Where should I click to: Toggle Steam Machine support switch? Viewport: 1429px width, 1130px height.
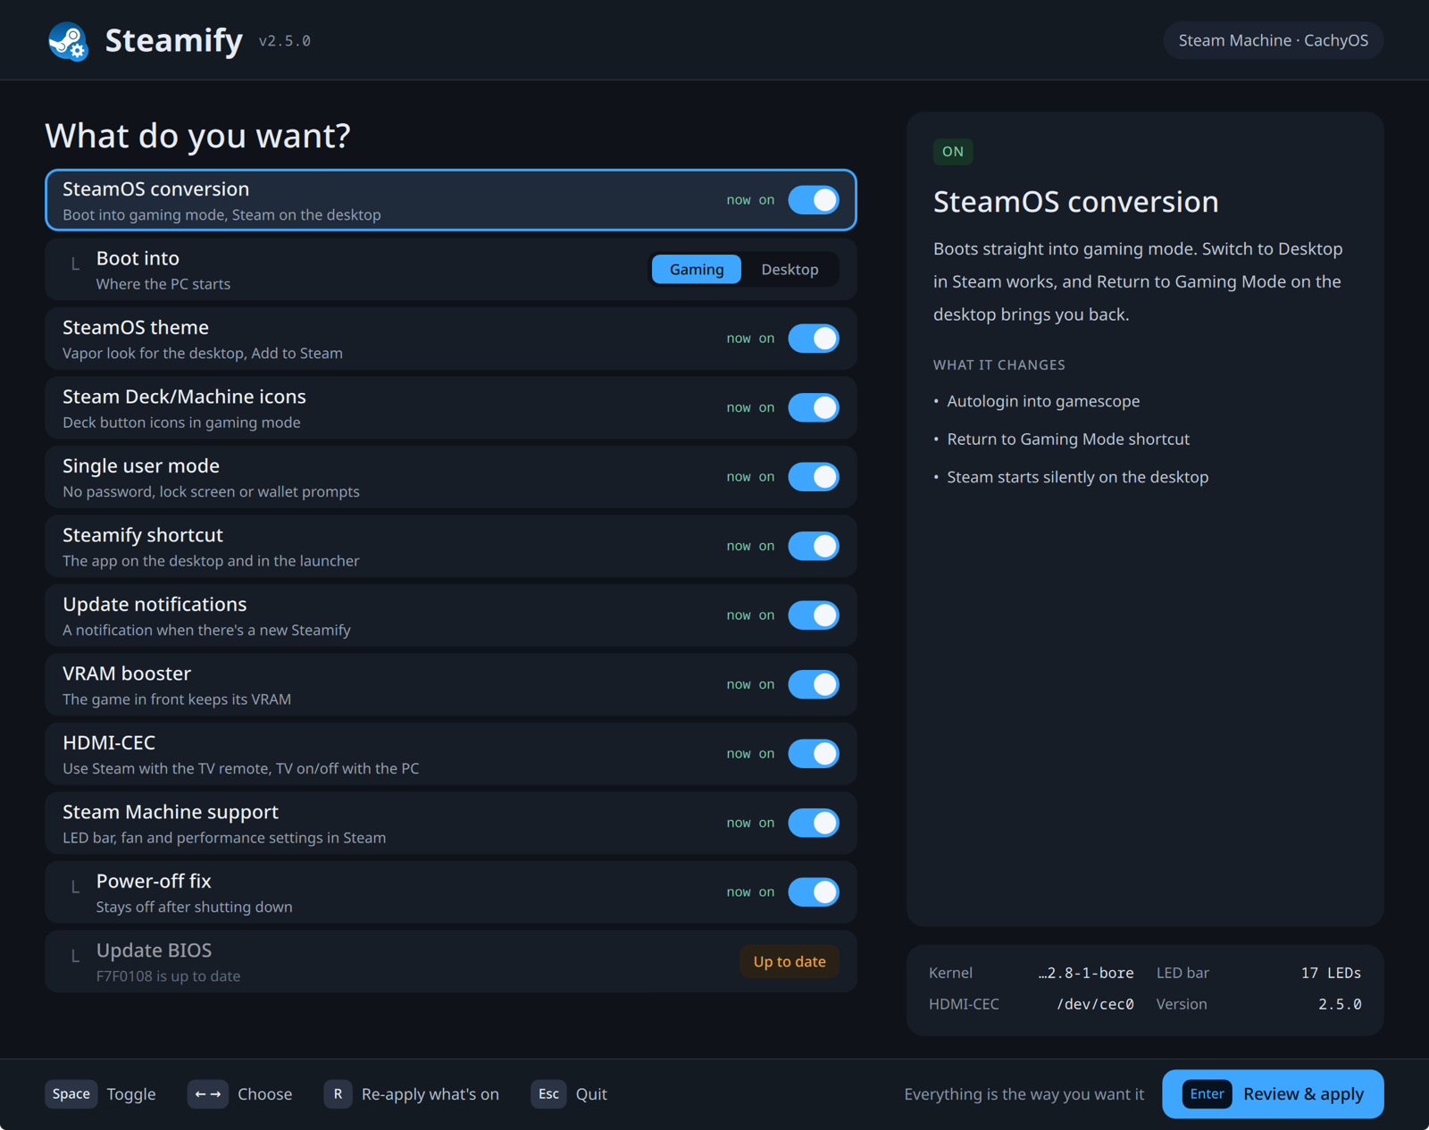click(x=814, y=823)
